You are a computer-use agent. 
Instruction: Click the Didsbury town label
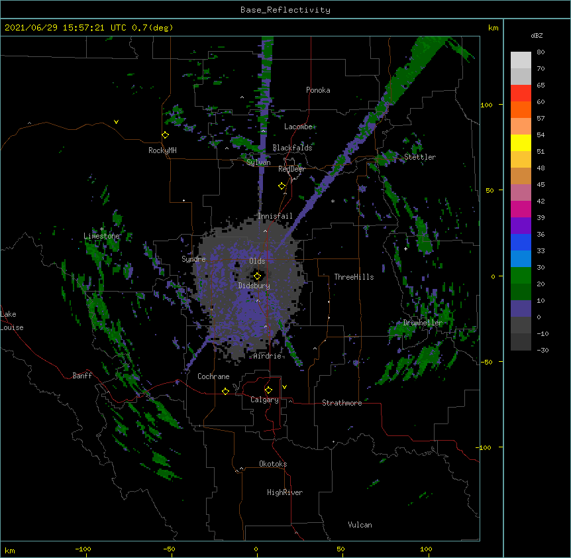[254, 286]
